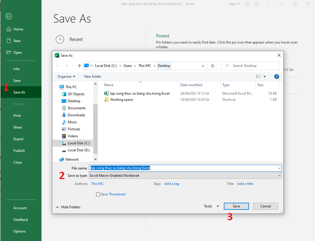Viewport: 315px width, 241px height.
Task: Select the Downloads folder icon
Action: [64, 115]
